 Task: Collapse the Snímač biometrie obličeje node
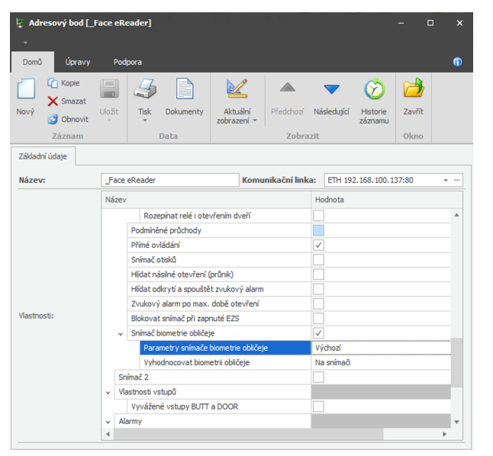click(121, 333)
